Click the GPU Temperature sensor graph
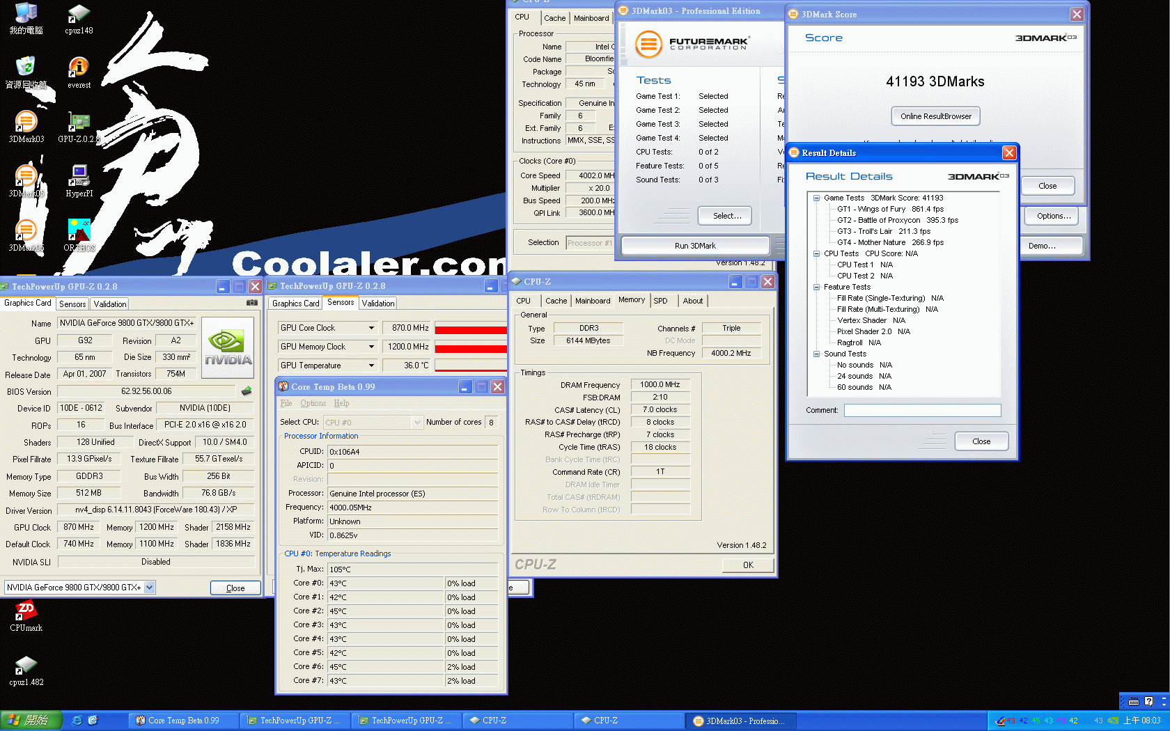Screen dimensions: 1170x731 click(x=471, y=365)
